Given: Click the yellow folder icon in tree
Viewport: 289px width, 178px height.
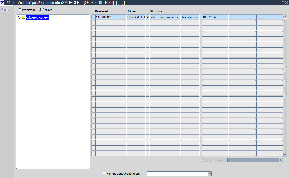Looking at the screenshot, I should 23,18.
